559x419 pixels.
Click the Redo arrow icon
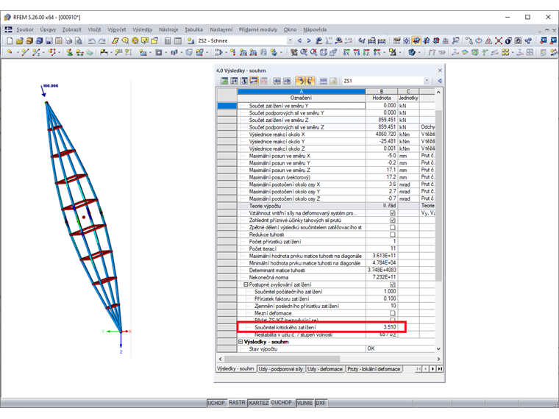pos(102,40)
